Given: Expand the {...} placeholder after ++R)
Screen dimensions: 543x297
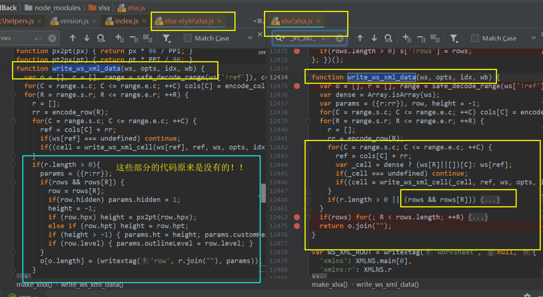Looking at the screenshot, I should click(x=478, y=217).
